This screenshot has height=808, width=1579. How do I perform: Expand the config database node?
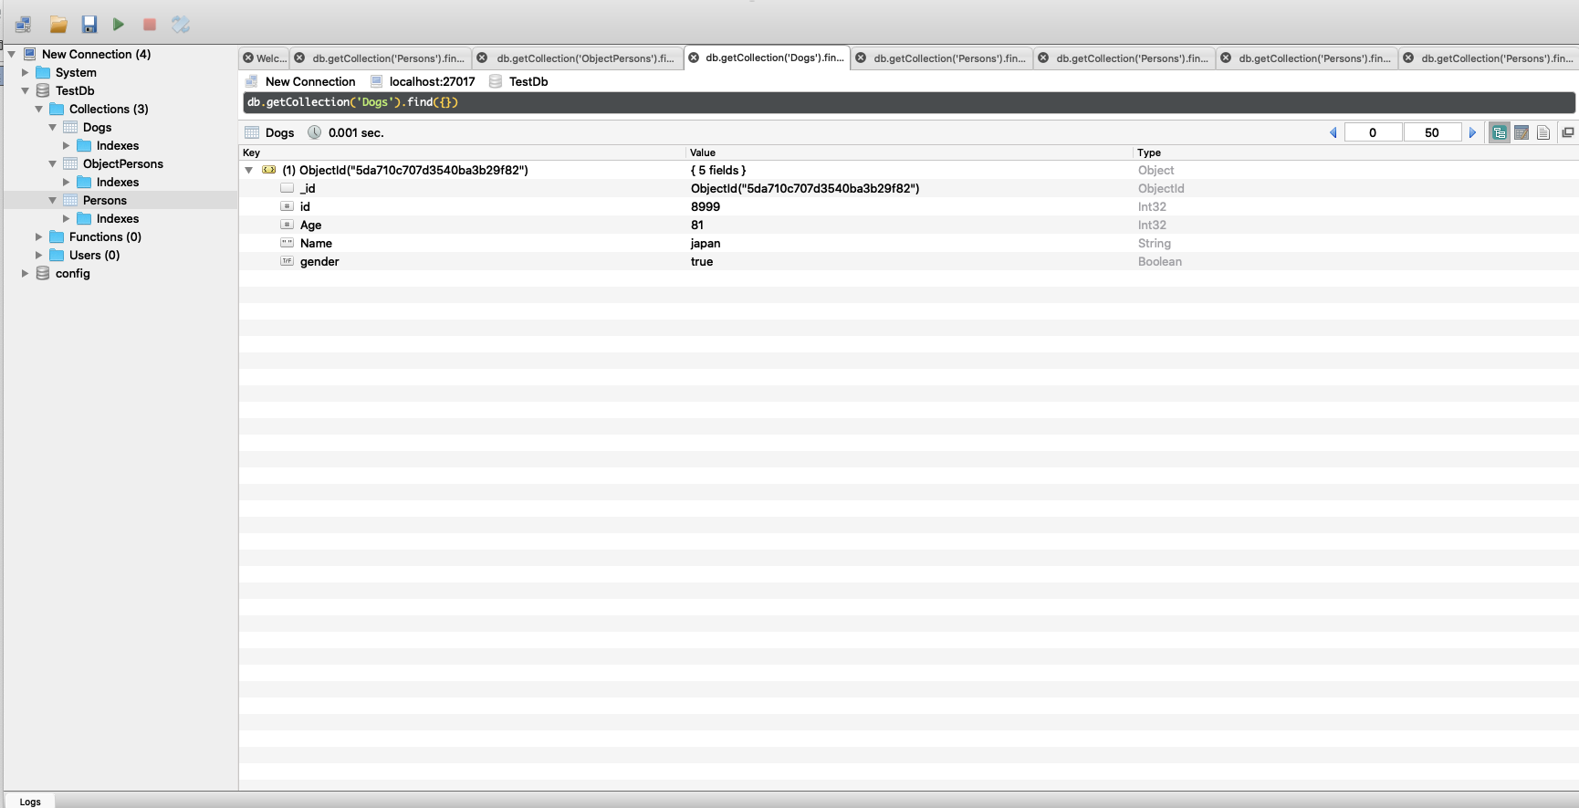coord(26,273)
